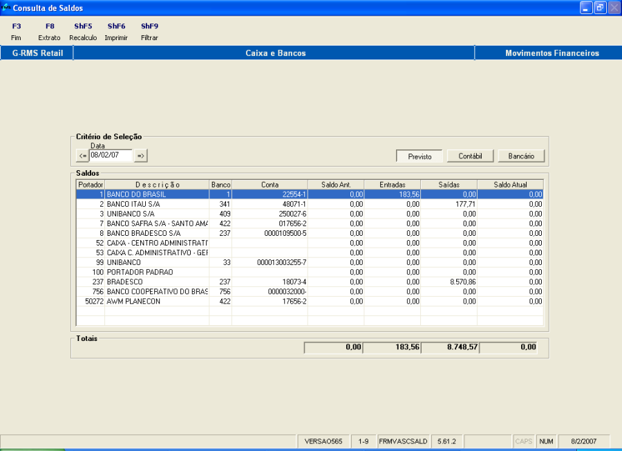Click the previous date arrow beside Data
This screenshot has width=622, height=451.
[81, 155]
